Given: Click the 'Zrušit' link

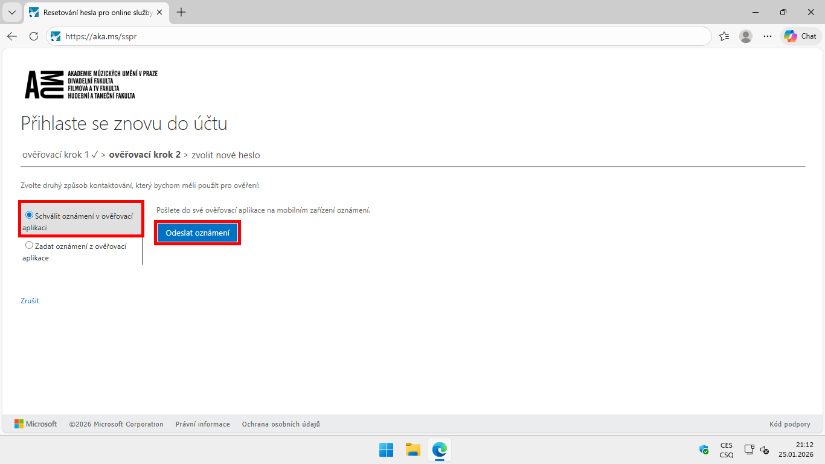Looking at the screenshot, I should 30,300.
